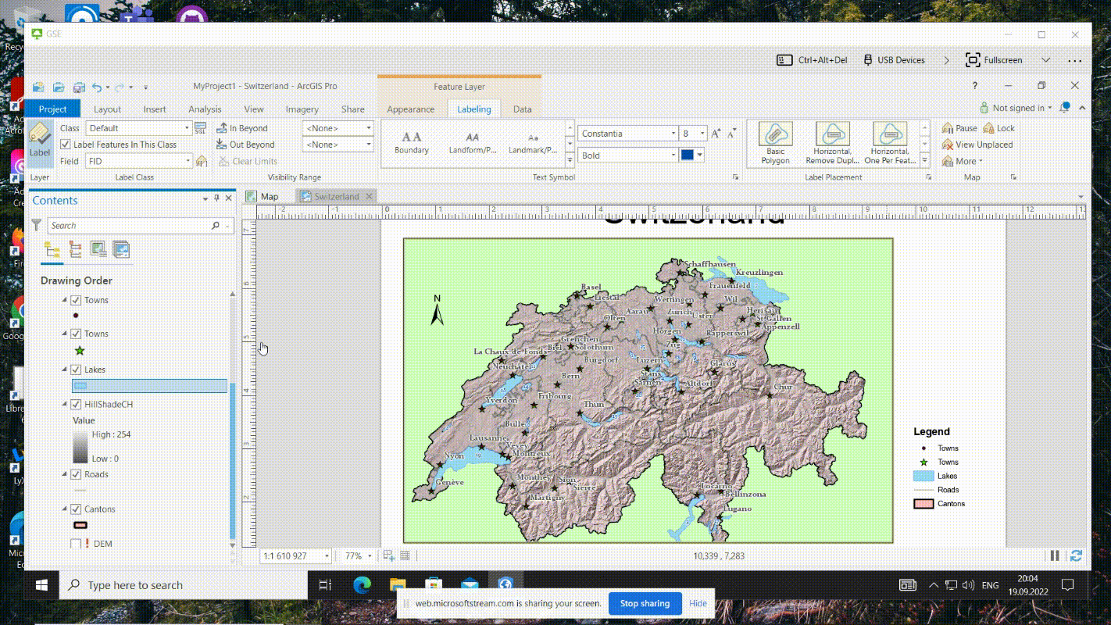Screen dimensions: 1111x625
Task: Open the Constantia font dropdown
Action: click(x=673, y=134)
